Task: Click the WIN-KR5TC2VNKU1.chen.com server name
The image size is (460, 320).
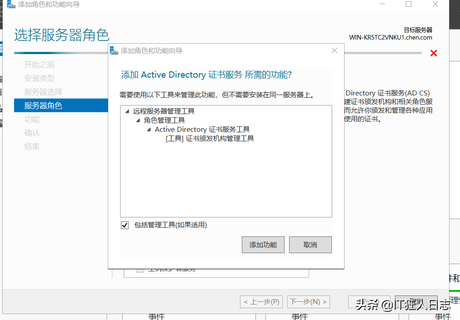Action: point(390,38)
